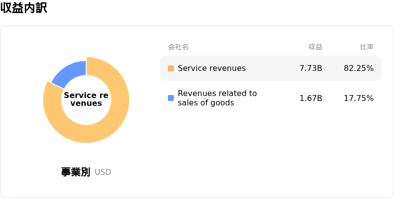The image size is (394, 198).
Task: Click the 82.25% ratio value
Action: [x=359, y=68]
